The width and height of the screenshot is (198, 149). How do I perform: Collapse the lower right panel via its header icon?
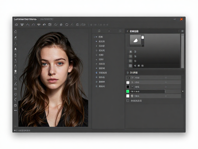point(128,73)
